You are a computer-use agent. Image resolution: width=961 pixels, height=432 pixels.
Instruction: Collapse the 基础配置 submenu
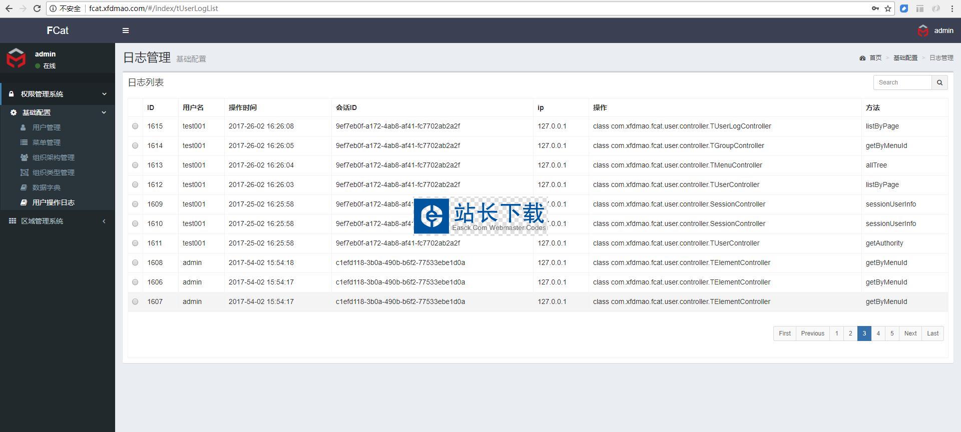click(58, 112)
